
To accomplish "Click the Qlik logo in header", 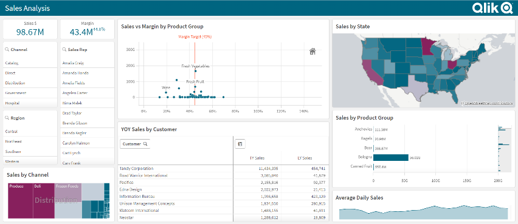I will point(492,7).
